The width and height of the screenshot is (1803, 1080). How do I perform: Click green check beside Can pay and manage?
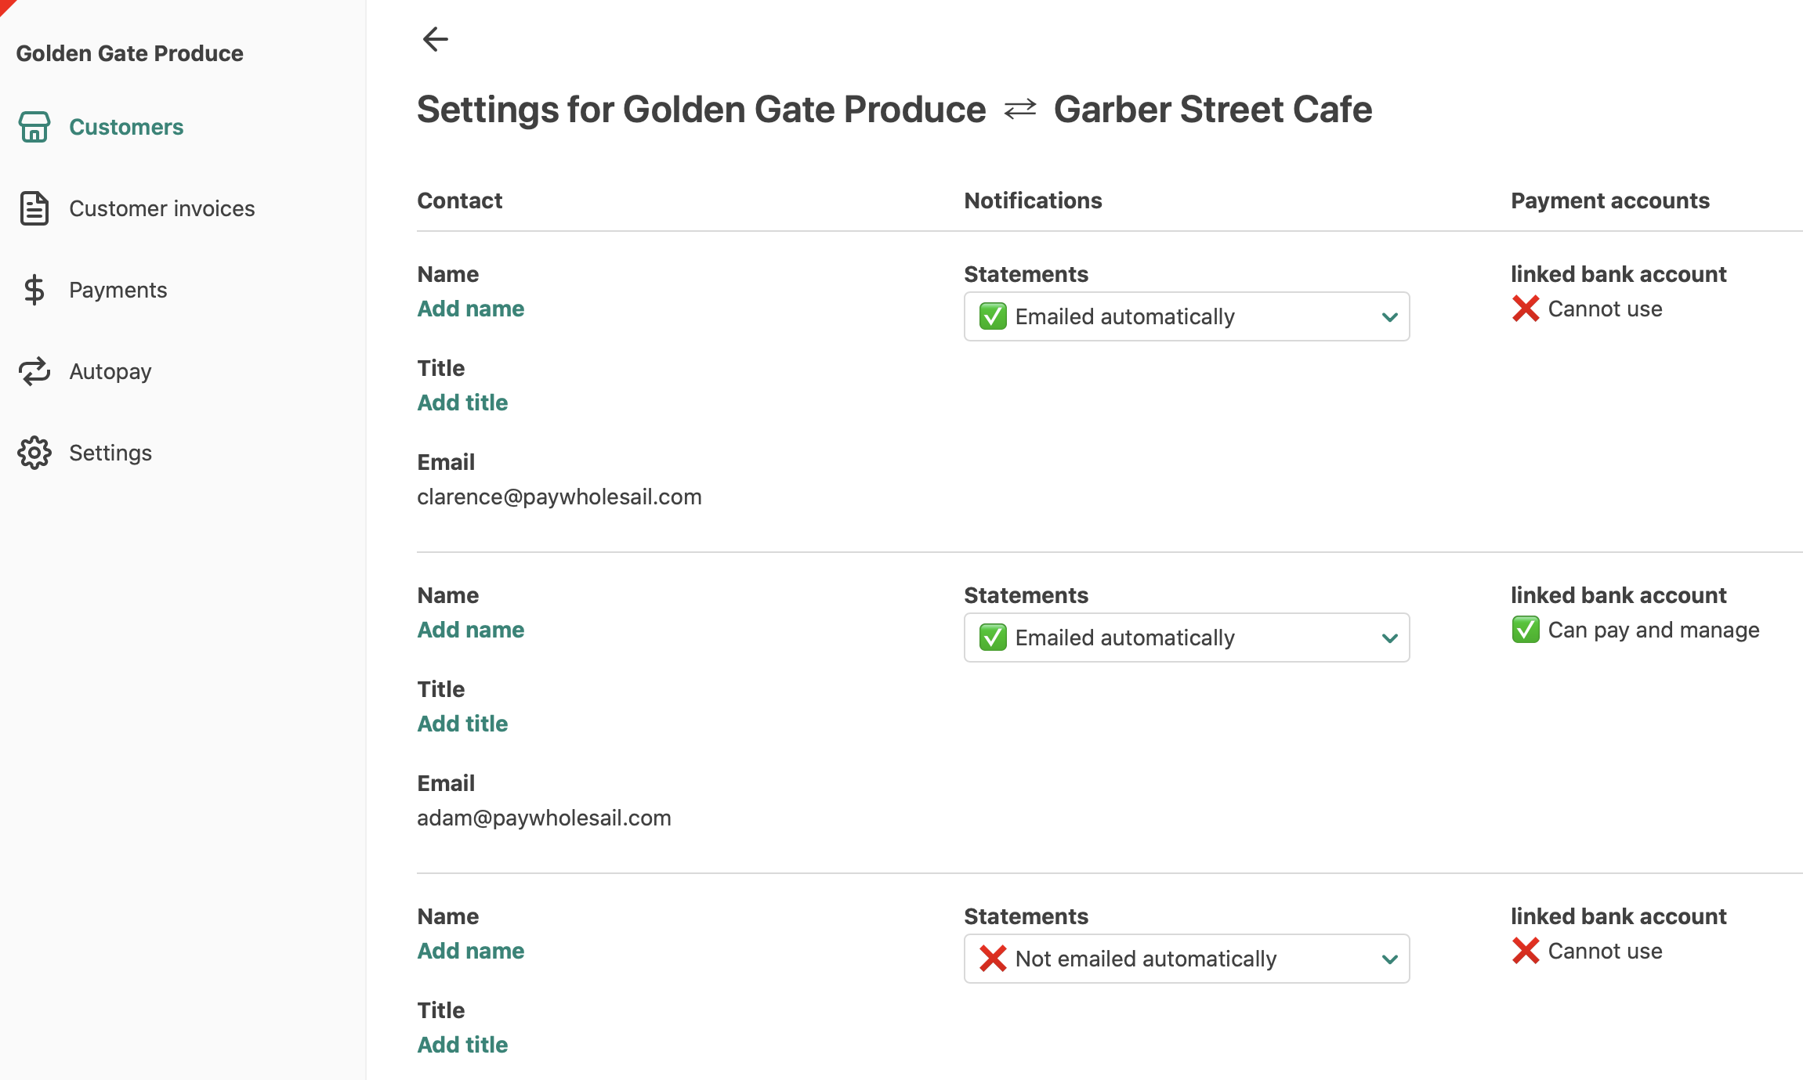[x=1526, y=630]
